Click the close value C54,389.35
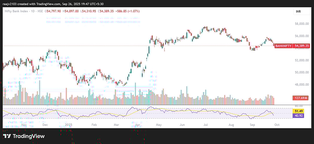 tap(106, 11)
